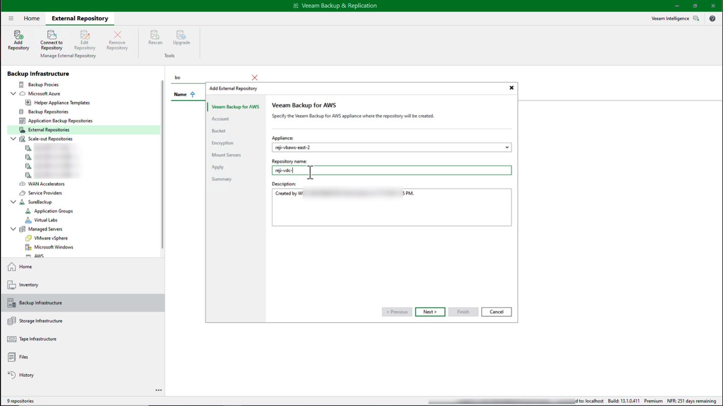Click the Backup Repositories tree icon

click(21, 112)
